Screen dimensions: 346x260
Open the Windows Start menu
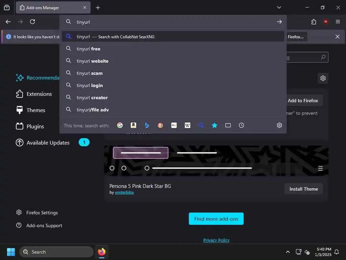[x=11, y=252]
